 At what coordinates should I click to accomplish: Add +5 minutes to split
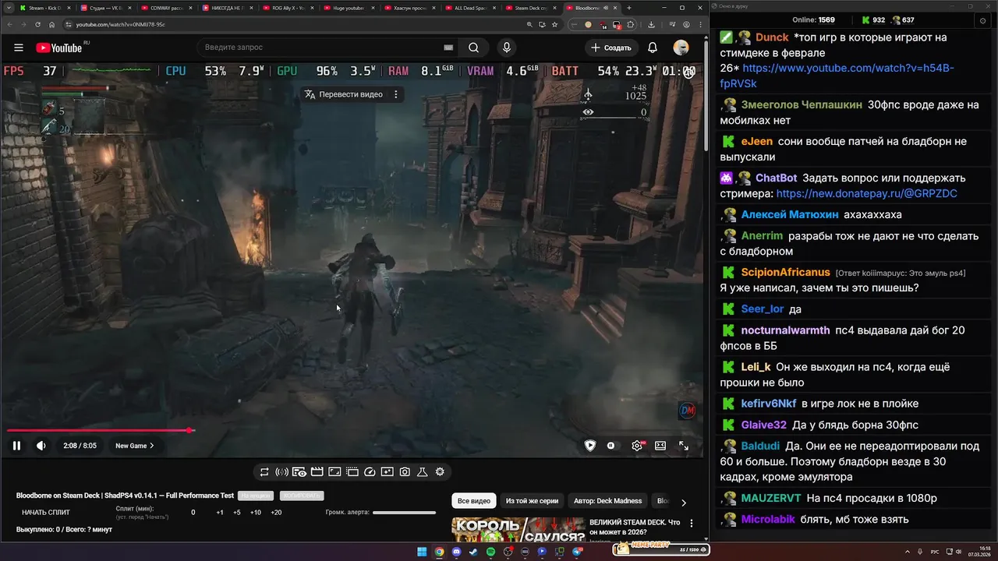pyautogui.click(x=237, y=512)
